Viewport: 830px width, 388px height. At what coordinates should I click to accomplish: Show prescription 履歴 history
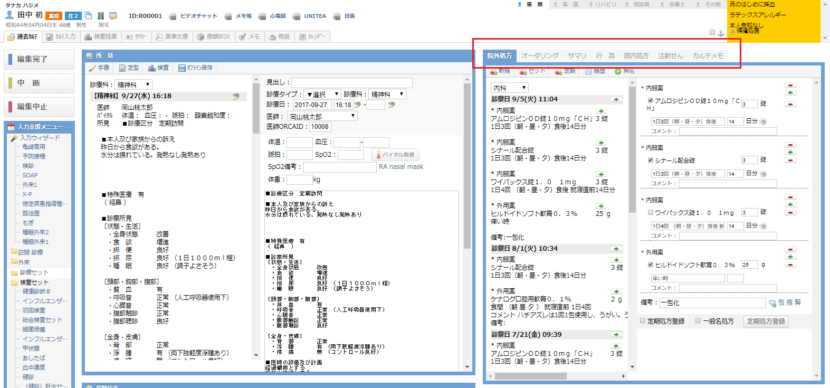[595, 71]
